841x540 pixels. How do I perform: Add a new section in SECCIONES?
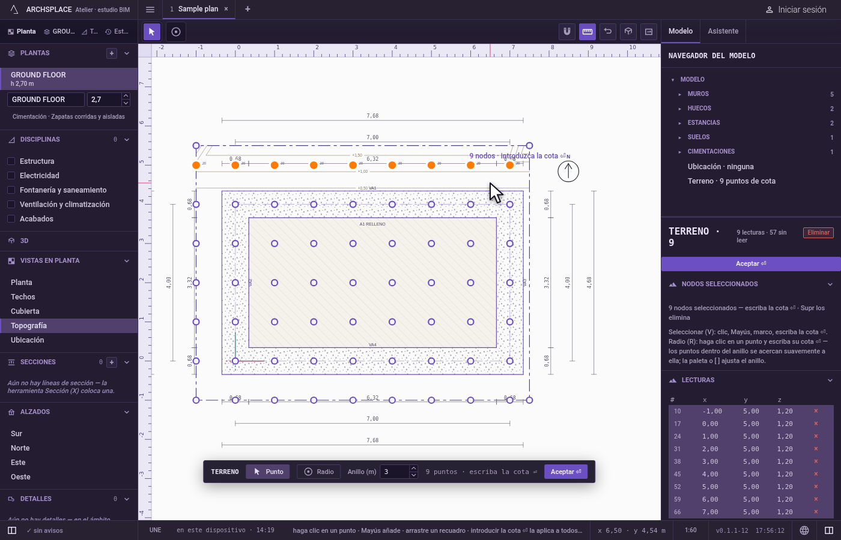[112, 362]
